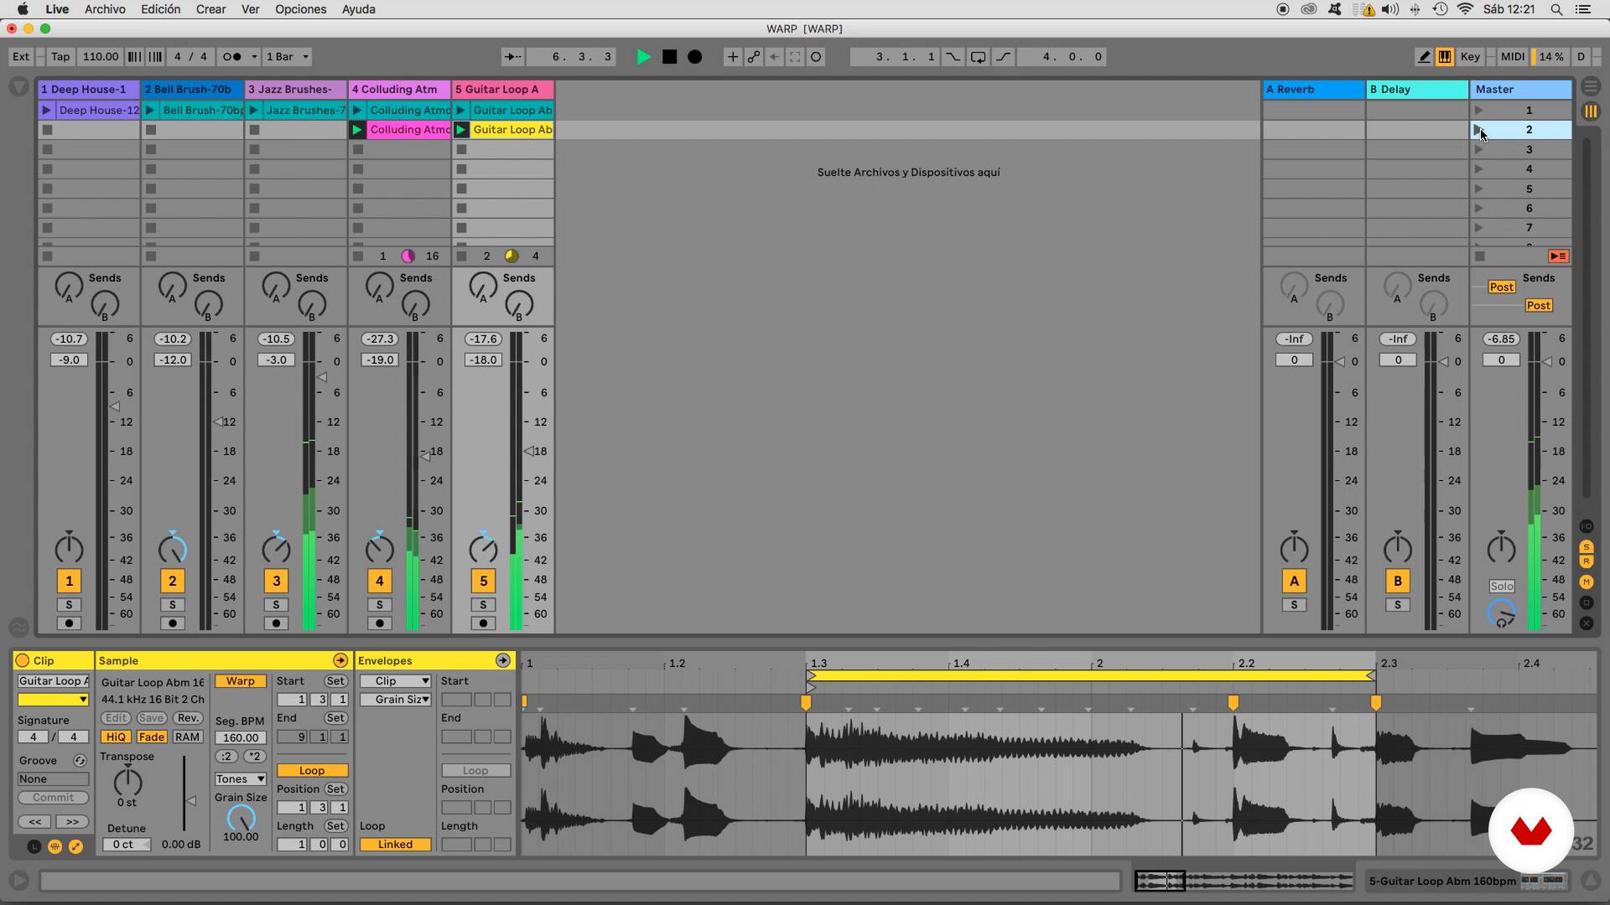Click the warp marker at 2.2

click(1233, 702)
